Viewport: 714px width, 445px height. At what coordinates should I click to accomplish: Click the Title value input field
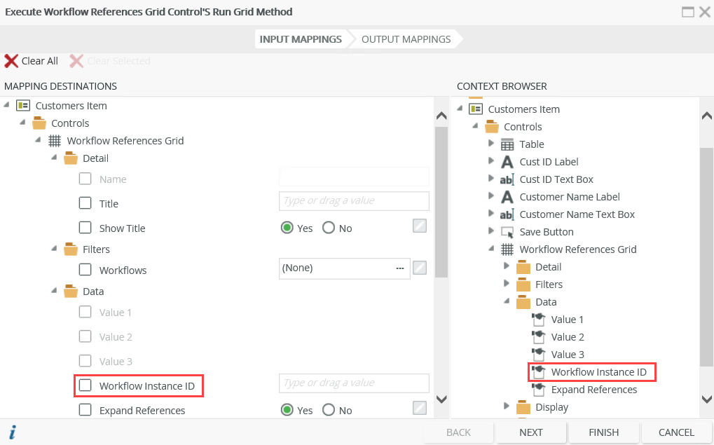pyautogui.click(x=353, y=201)
